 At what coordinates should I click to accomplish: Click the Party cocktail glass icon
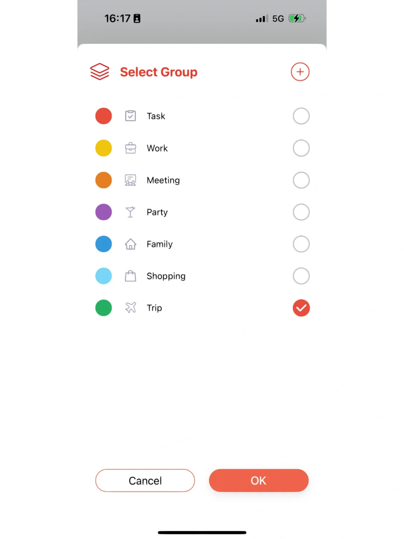click(x=130, y=212)
